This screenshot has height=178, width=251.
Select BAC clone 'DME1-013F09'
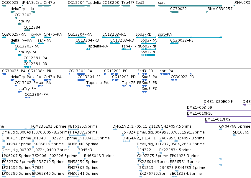(218, 119)
